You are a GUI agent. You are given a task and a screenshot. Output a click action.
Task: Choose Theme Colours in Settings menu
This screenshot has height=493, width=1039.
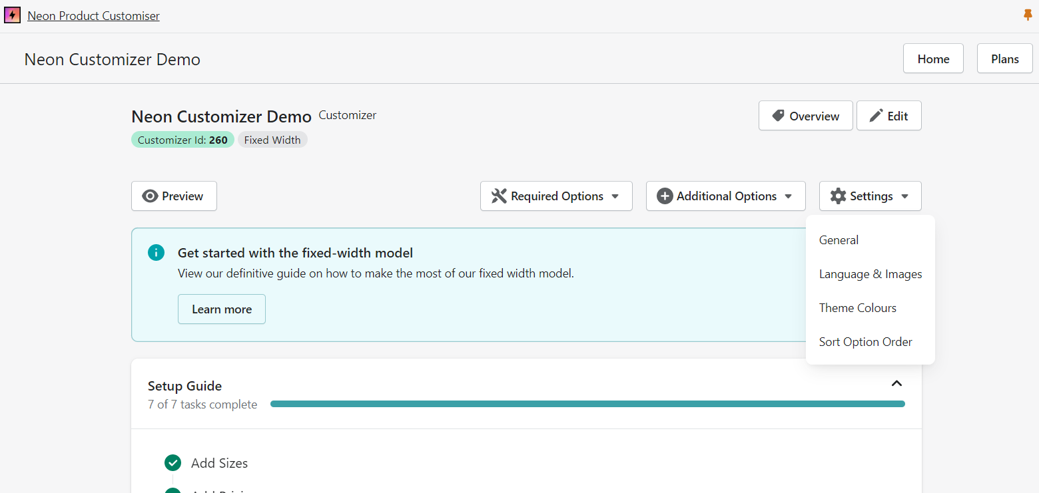pyautogui.click(x=857, y=308)
